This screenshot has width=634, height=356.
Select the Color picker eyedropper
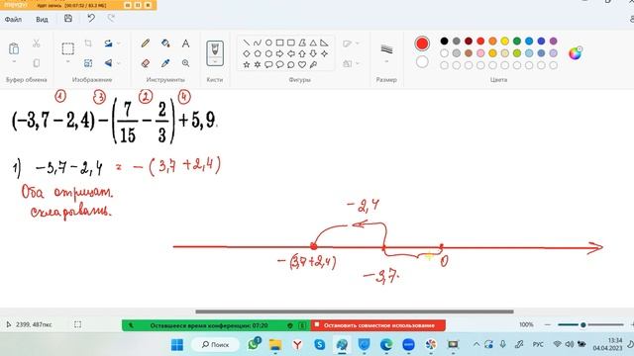pos(165,63)
